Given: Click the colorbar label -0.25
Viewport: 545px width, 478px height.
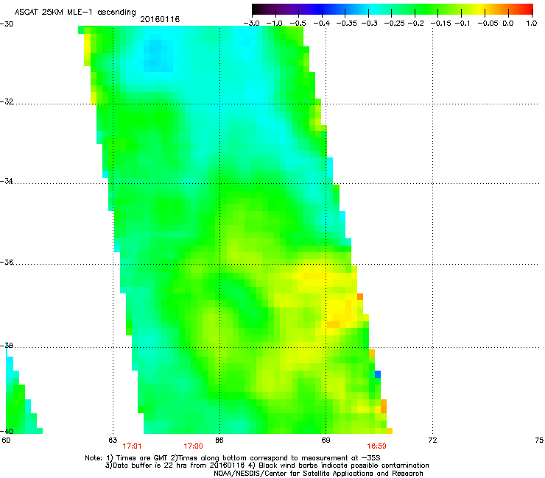Looking at the screenshot, I should (394, 24).
